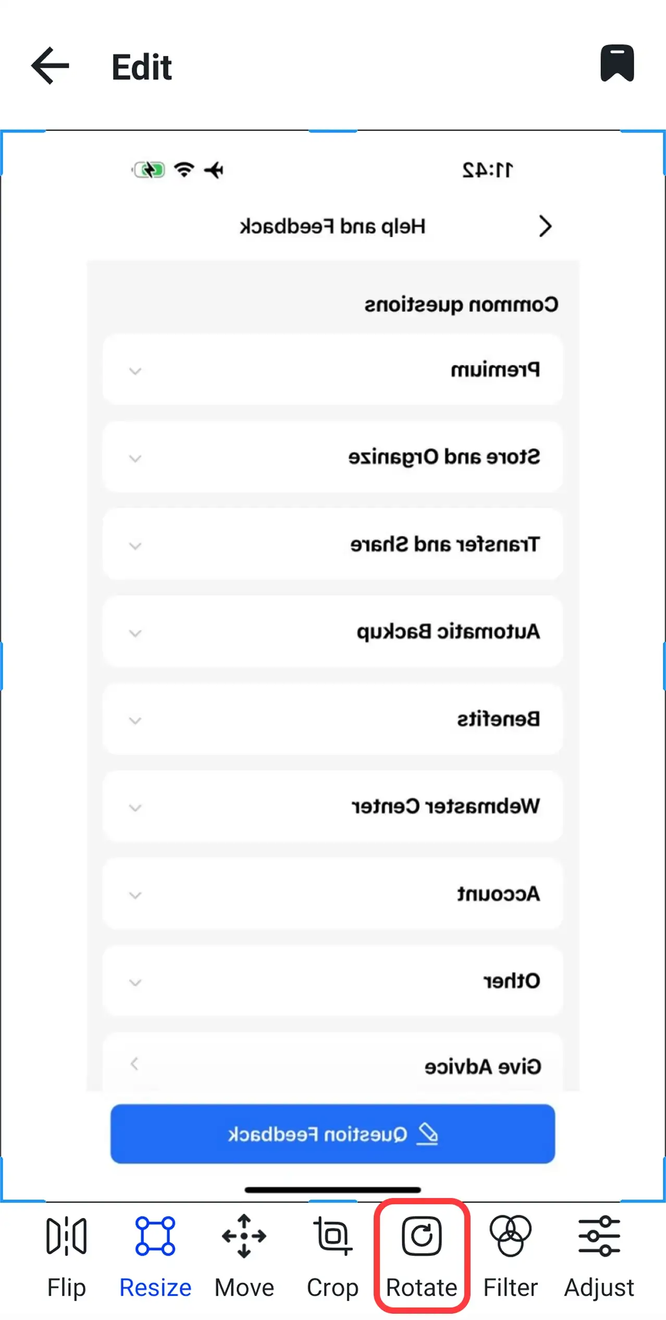Image resolution: width=666 pixels, height=1320 pixels.
Task: Expand the Other question chevron
Action: point(135,982)
